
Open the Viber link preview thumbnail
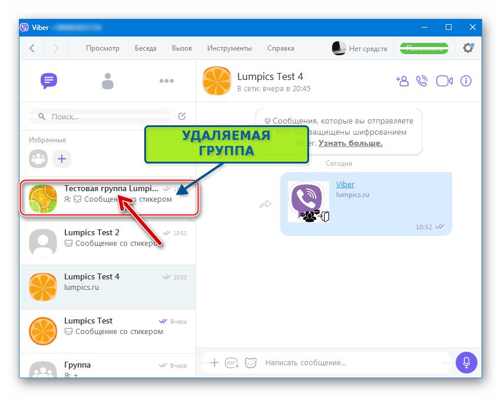(308, 202)
